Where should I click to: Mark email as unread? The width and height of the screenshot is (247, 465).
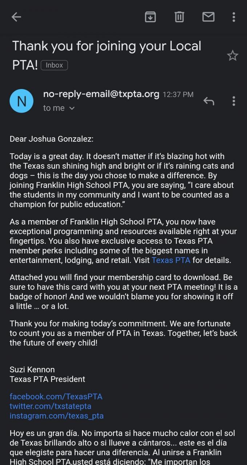208,17
